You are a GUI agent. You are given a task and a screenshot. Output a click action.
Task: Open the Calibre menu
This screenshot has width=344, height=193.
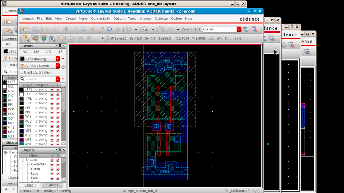[176, 19]
